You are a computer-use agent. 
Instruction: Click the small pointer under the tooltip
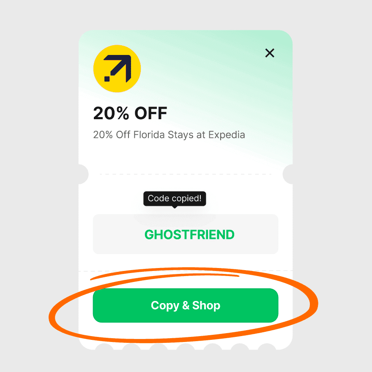pyautogui.click(x=175, y=207)
